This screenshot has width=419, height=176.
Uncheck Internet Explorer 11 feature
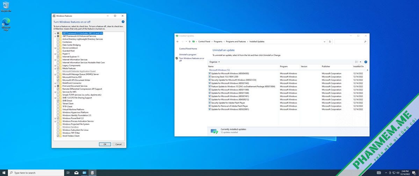(58, 57)
